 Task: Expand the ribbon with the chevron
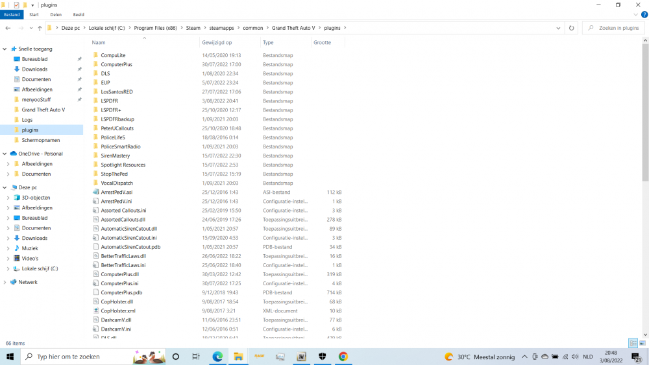click(x=635, y=14)
